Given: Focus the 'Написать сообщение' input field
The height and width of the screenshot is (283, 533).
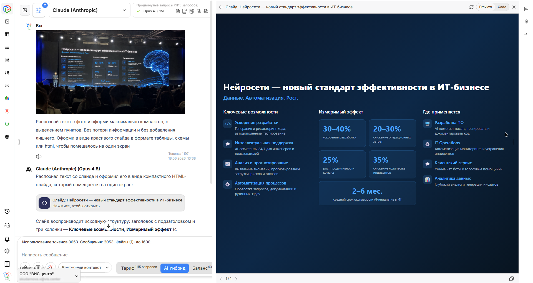Looking at the screenshot, I should [115, 255].
